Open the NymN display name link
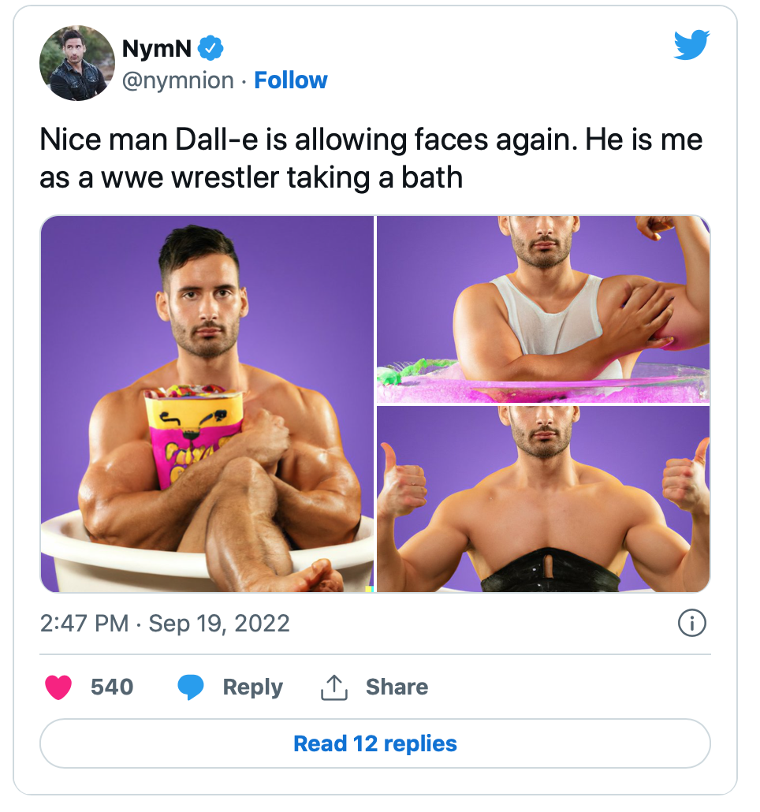Screen dimensions: 760x812 point(157,49)
